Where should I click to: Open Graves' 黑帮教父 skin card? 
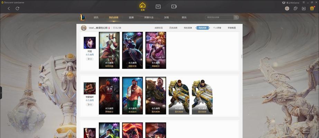point(109,96)
